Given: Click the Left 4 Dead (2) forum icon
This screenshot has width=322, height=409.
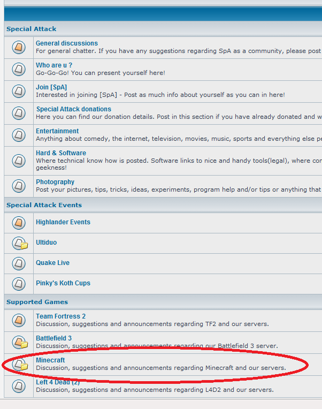Looking at the screenshot, I should [19, 387].
